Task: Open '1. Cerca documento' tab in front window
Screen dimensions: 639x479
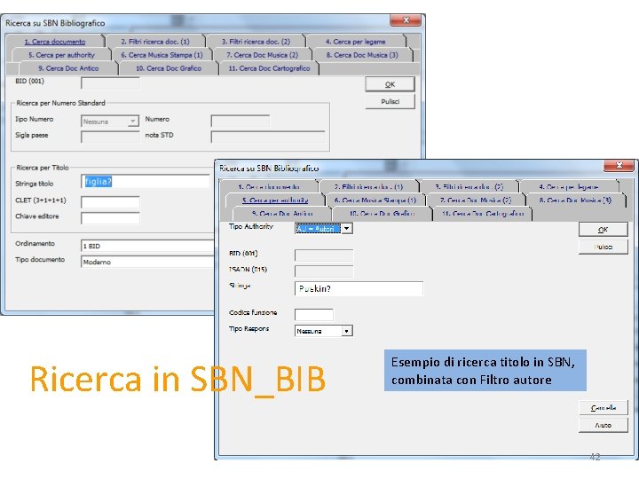Action: (x=269, y=187)
